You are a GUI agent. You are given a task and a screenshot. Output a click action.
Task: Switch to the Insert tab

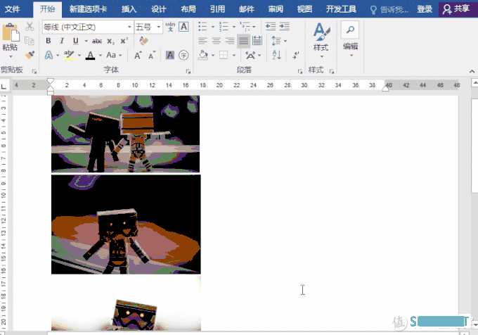[x=129, y=9]
